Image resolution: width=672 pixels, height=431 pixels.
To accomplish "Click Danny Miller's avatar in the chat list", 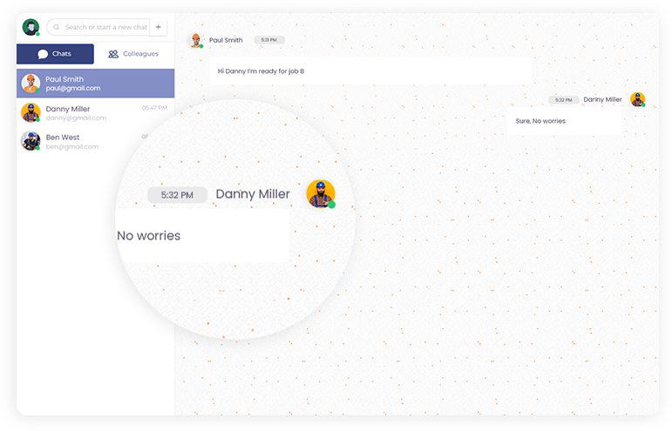I will coord(31,112).
